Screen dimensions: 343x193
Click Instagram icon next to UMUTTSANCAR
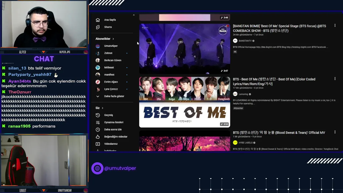tap(86, 190)
